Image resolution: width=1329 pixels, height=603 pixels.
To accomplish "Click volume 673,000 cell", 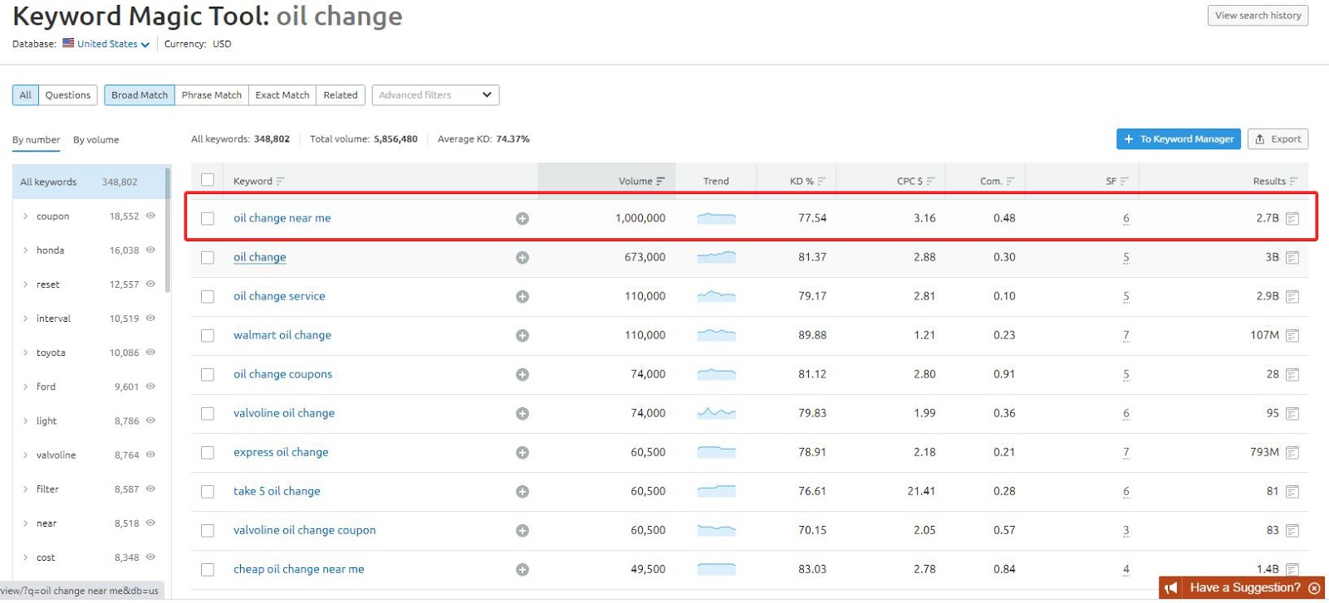I will click(645, 257).
